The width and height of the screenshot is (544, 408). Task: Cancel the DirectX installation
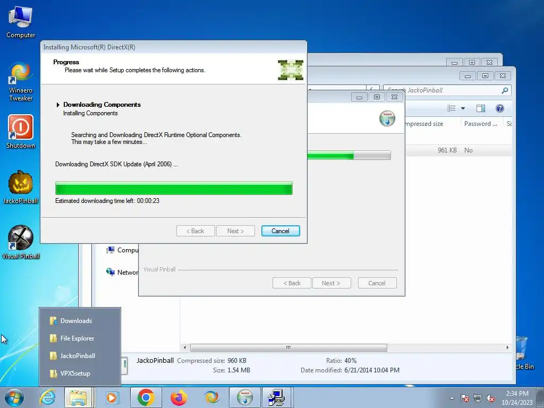[280, 231]
